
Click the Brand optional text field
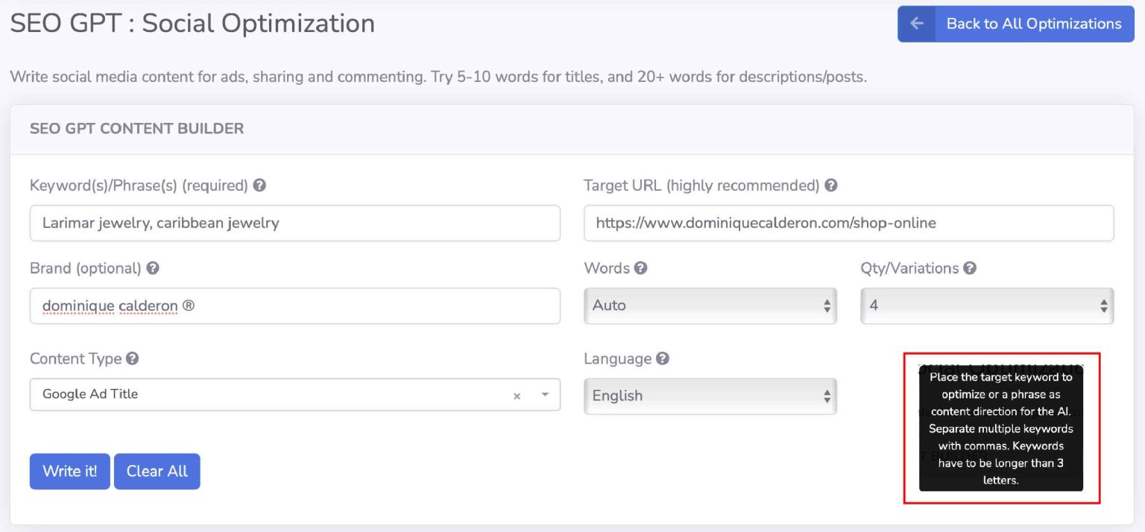[x=294, y=305]
